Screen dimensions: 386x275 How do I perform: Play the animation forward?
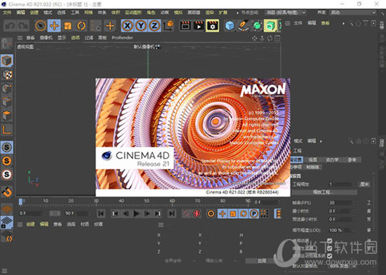point(136,213)
